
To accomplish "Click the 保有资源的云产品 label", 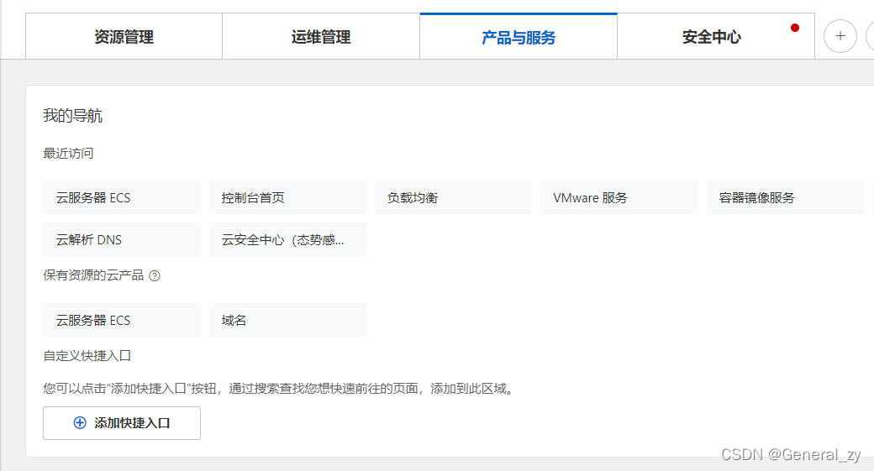I will point(93,275).
